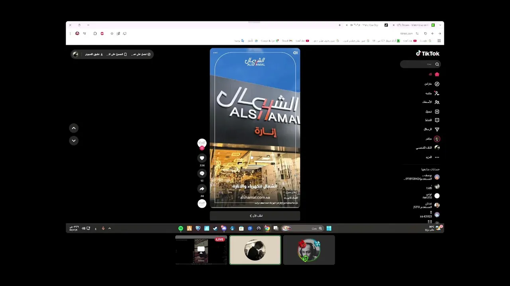Mute the video with the speaker icon
Screen dimensions: 510x286
pyautogui.click(x=295, y=52)
